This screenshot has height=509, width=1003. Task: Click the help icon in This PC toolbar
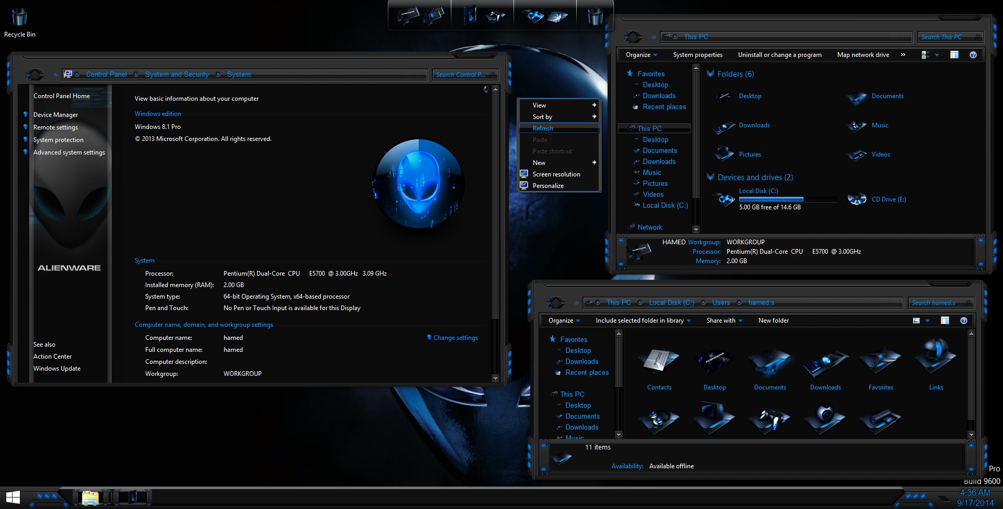[973, 55]
